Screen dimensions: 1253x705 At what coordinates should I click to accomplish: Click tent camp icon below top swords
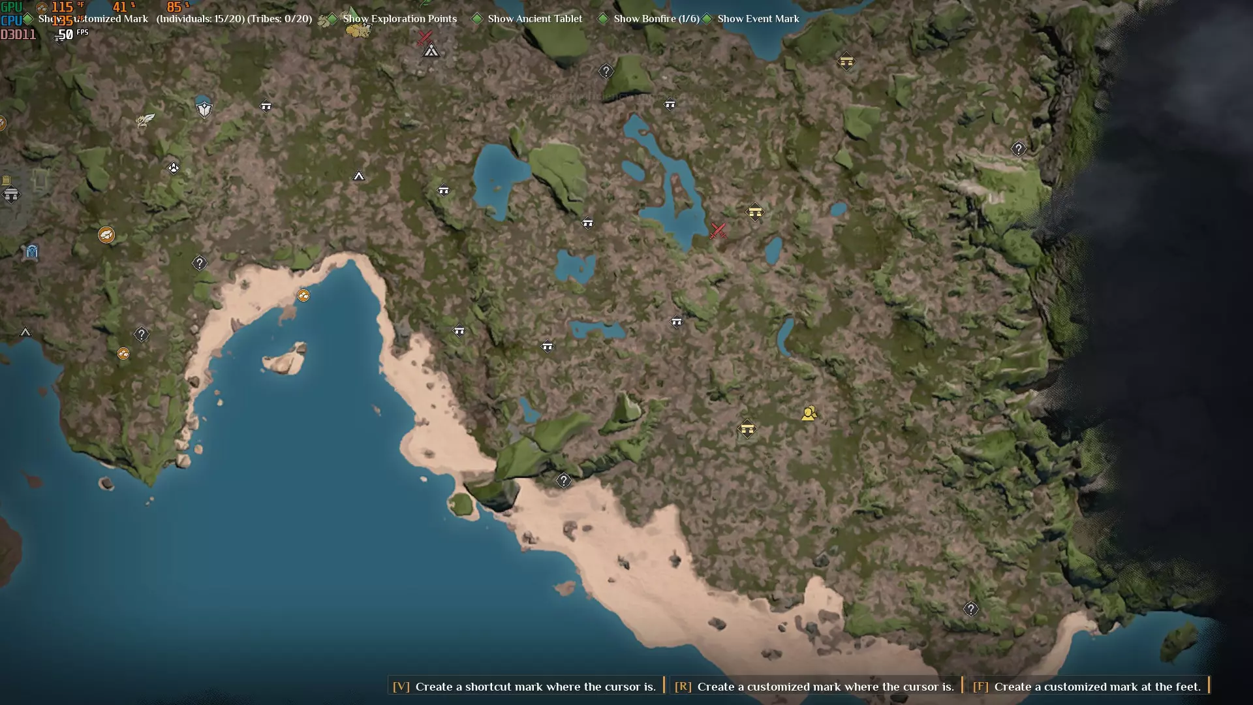tap(431, 51)
